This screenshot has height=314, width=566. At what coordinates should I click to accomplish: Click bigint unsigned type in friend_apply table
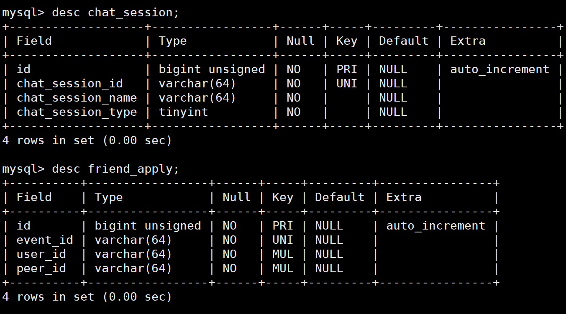click(x=148, y=226)
